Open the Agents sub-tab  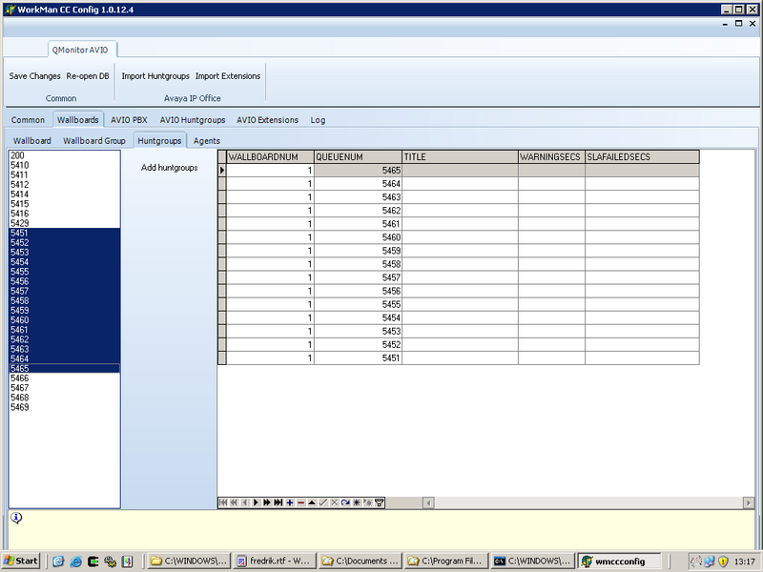click(x=207, y=141)
